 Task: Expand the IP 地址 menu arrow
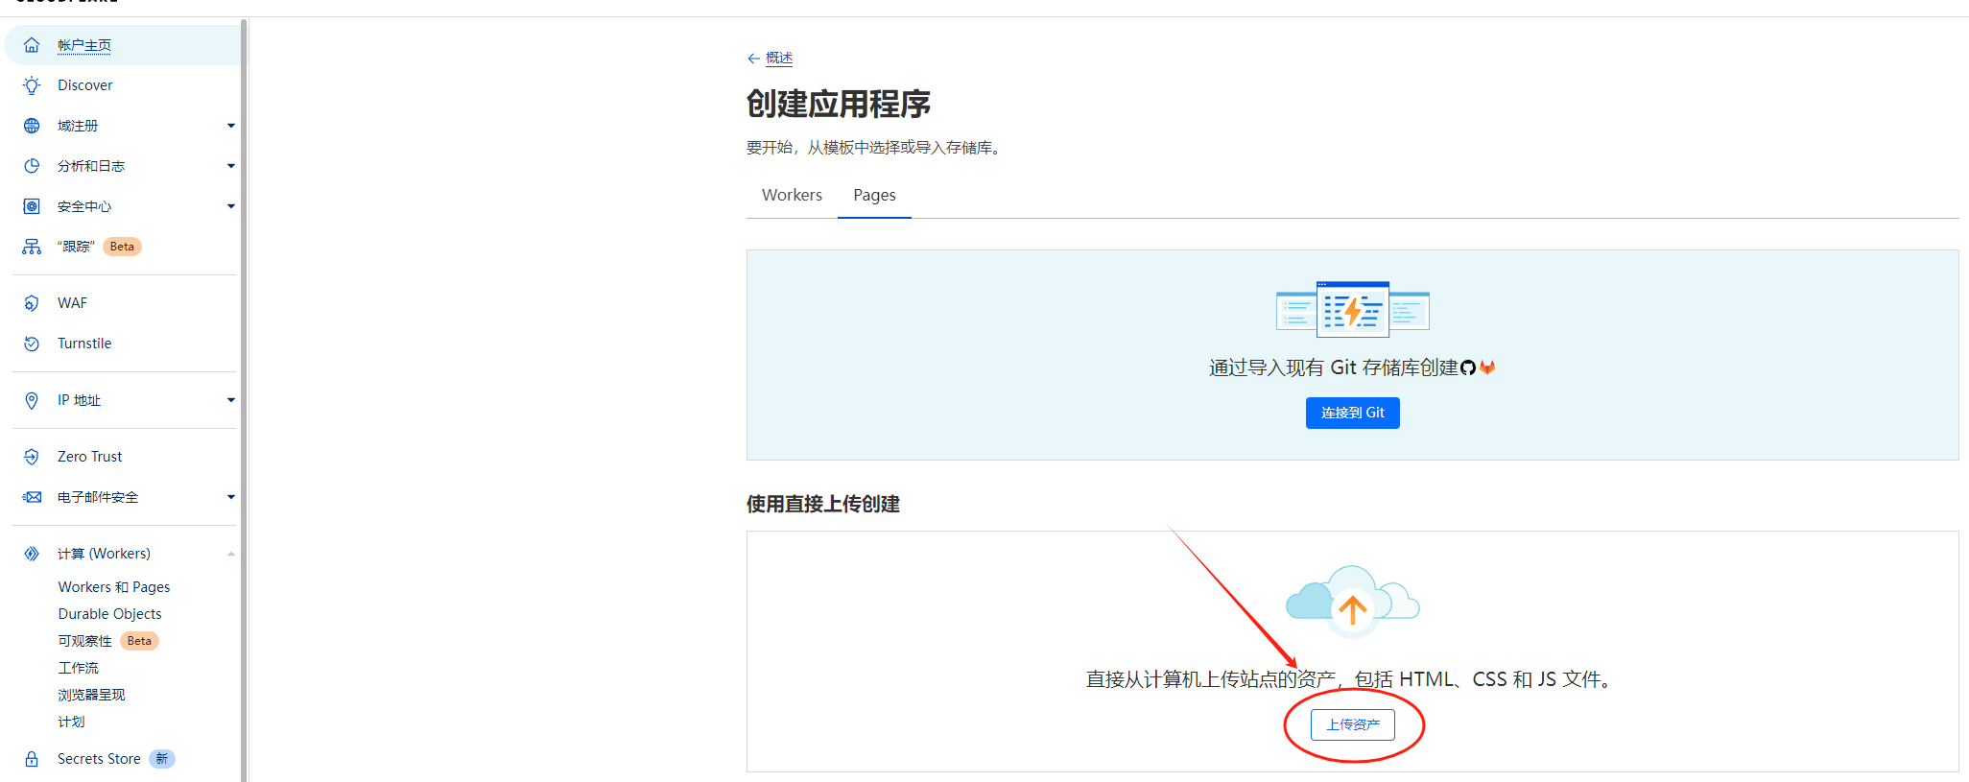click(230, 400)
